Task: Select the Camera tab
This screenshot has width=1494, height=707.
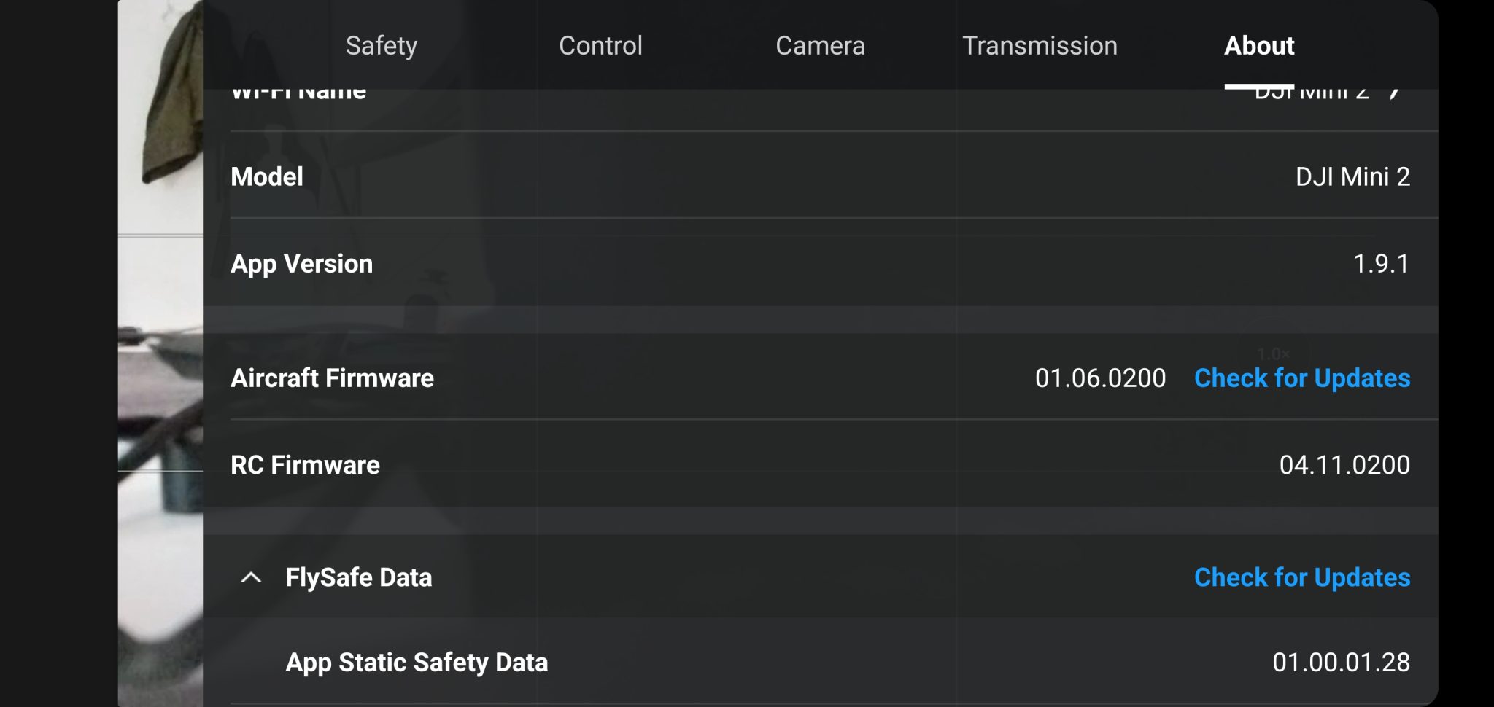Action: 820,45
